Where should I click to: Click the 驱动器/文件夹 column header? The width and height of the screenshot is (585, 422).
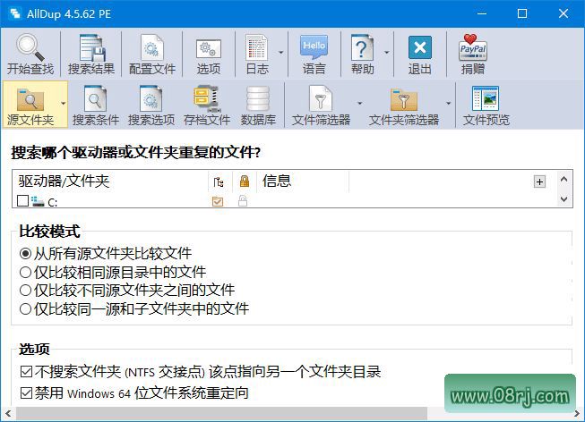110,181
